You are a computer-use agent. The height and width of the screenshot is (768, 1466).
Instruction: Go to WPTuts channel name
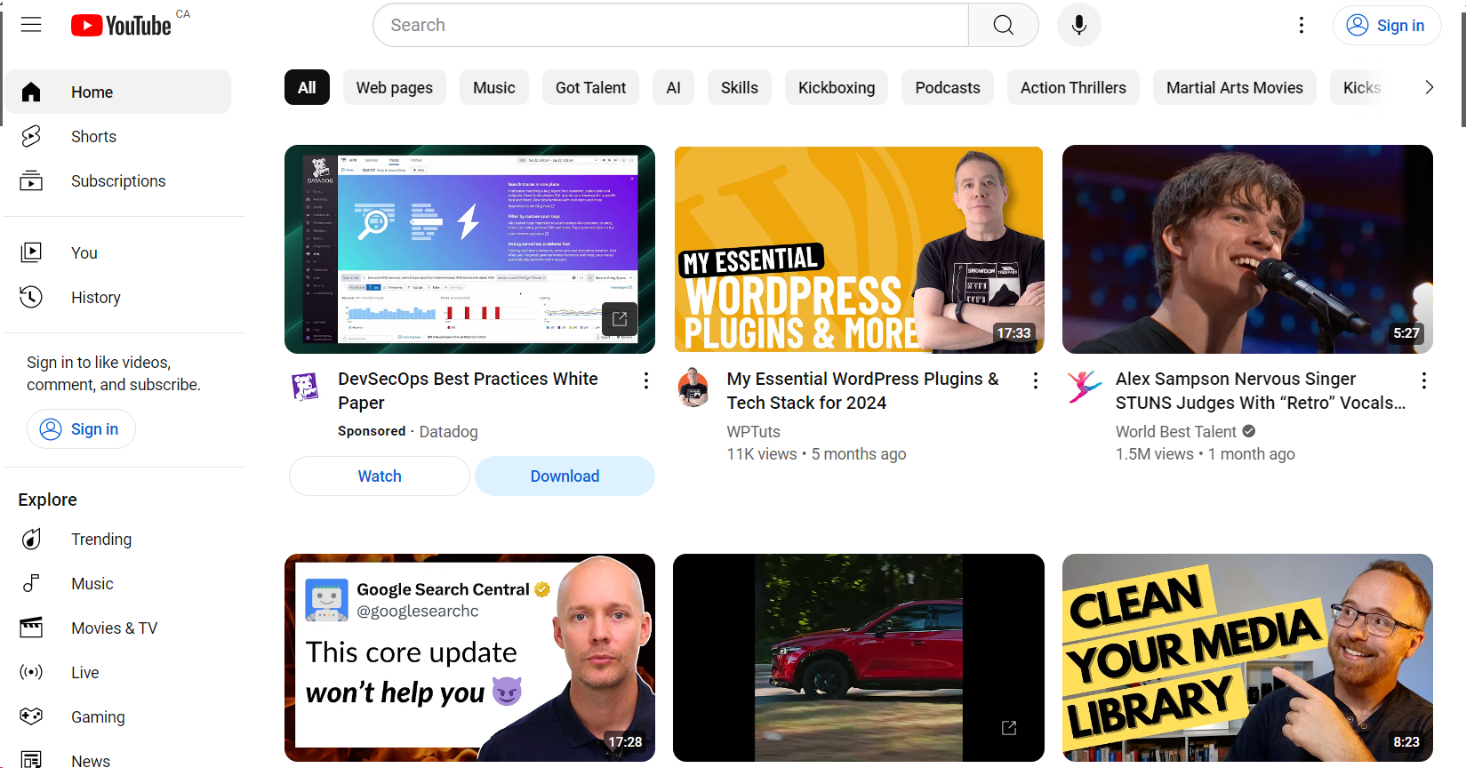[x=753, y=431]
